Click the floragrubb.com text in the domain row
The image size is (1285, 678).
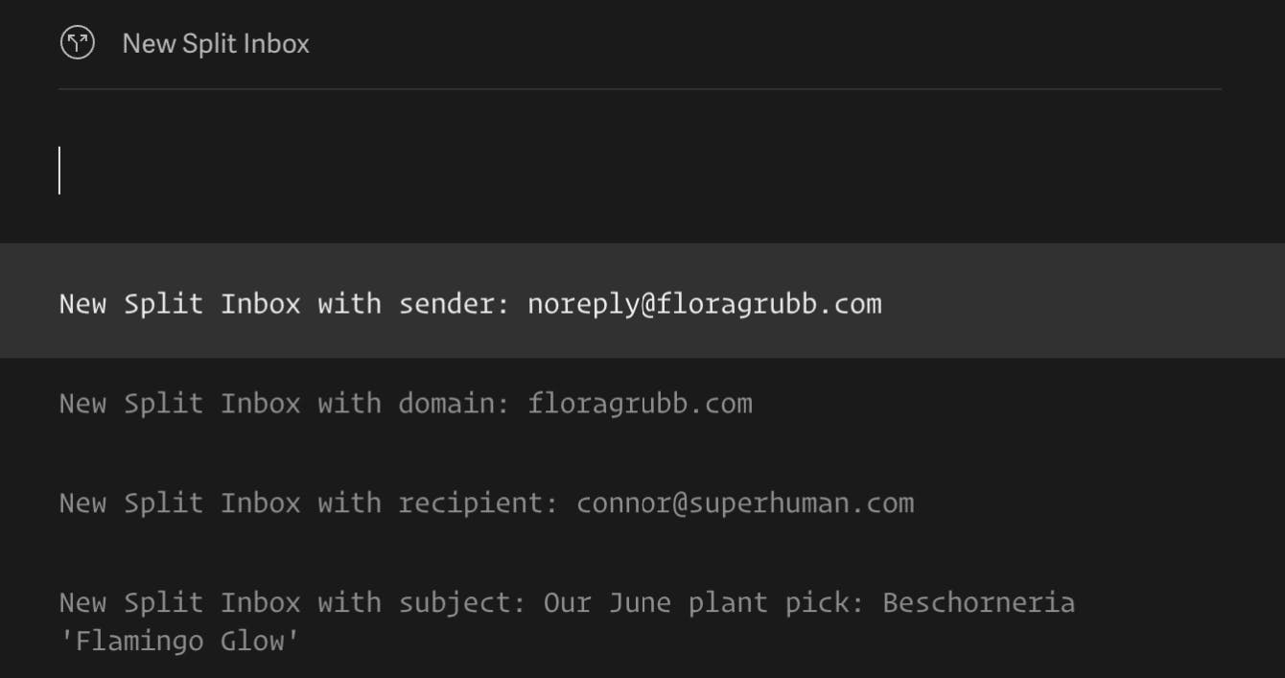(x=640, y=404)
